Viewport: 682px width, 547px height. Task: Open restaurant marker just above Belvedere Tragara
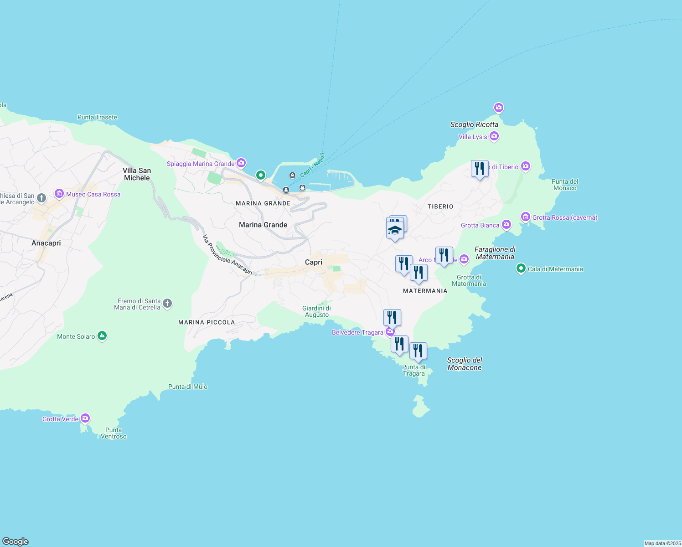click(392, 318)
